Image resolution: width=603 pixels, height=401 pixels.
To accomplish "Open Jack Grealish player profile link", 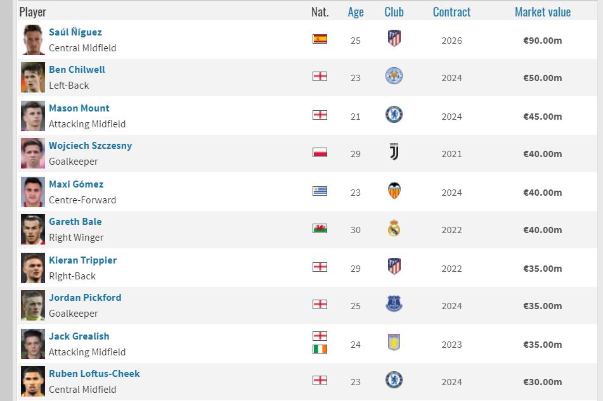I will (79, 336).
